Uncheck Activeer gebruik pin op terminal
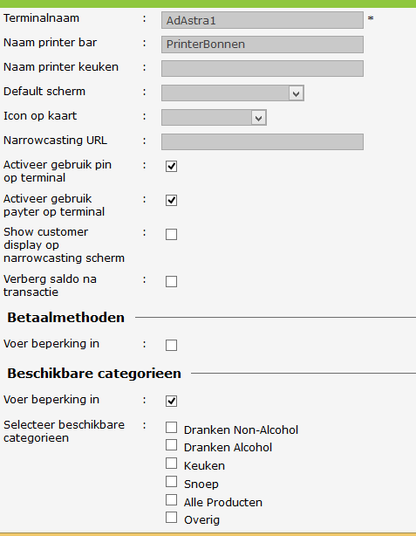The image size is (416, 536). coord(171,167)
